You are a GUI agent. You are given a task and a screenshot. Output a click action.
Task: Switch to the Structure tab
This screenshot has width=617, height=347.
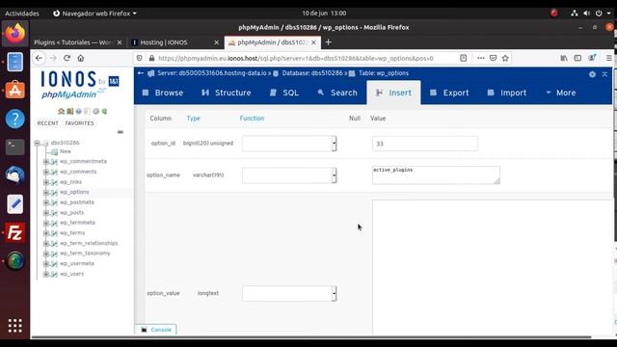(x=227, y=93)
